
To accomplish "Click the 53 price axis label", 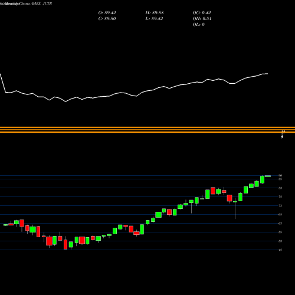I will click(x=280, y=241).
